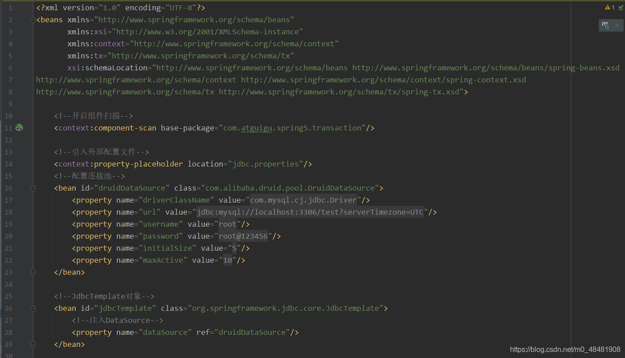Click the w3.org XMLSchema-instance namespace URL
Screen dimensions: 625x358
coord(208,32)
